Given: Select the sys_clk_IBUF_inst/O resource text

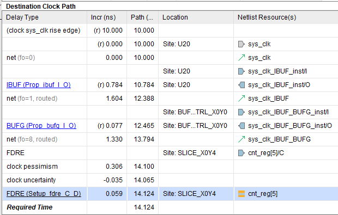Looking at the screenshot, I should [x=279, y=85].
